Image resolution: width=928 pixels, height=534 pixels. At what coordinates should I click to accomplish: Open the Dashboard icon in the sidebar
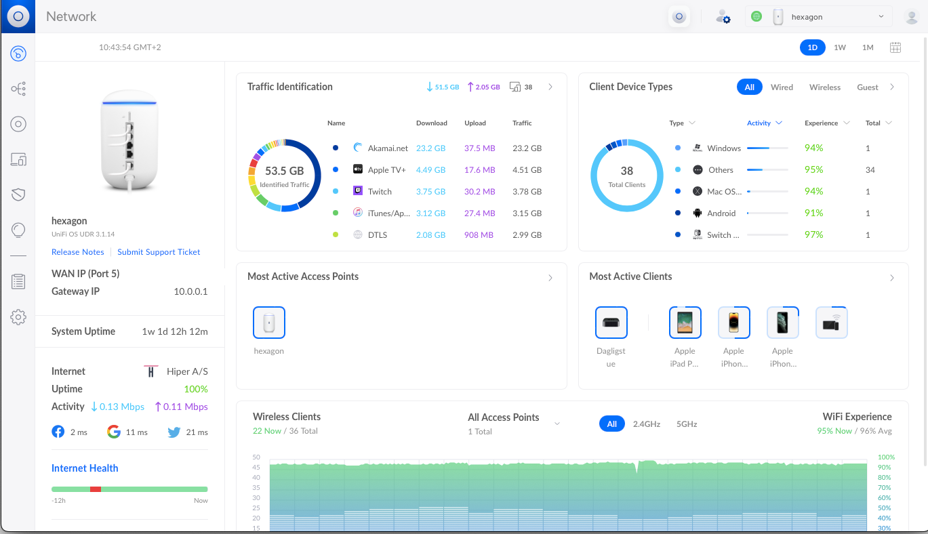point(18,53)
